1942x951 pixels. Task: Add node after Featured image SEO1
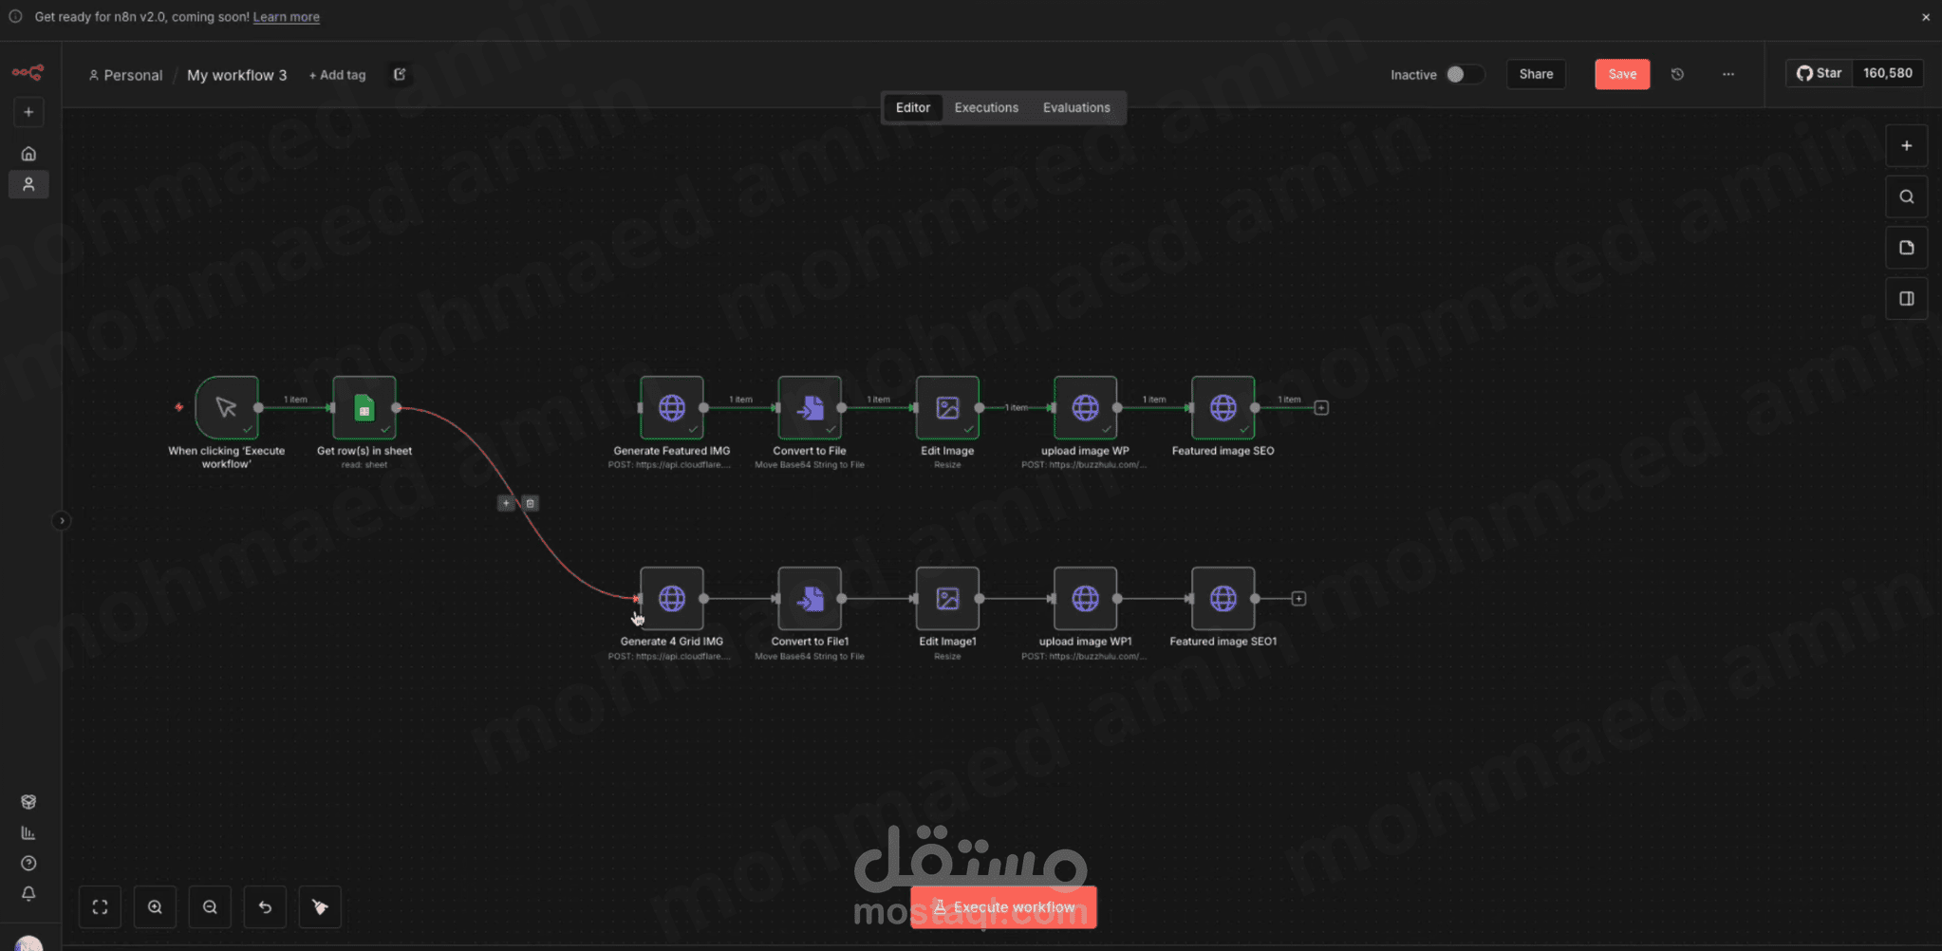(1298, 598)
